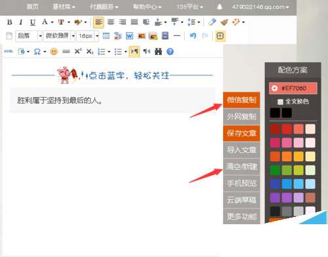
Task: Click the 清空/新建 button
Action: click(241, 167)
